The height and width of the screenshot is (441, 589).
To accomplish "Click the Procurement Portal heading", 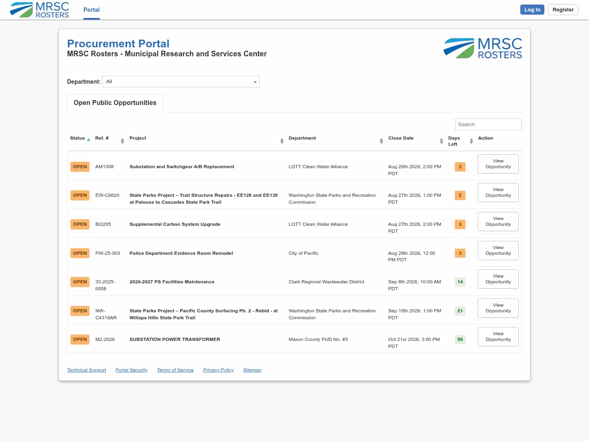I will 118,44.
